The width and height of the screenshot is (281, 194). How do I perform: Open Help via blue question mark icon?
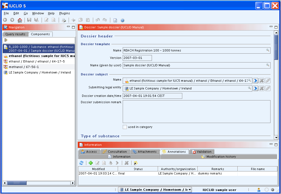(122, 20)
